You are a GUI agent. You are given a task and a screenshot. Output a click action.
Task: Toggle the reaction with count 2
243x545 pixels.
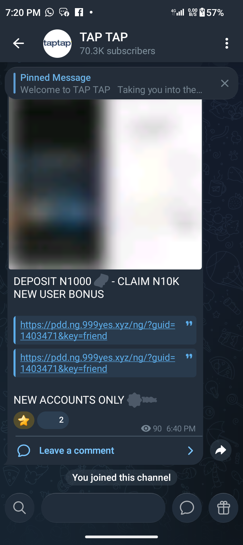point(53,420)
